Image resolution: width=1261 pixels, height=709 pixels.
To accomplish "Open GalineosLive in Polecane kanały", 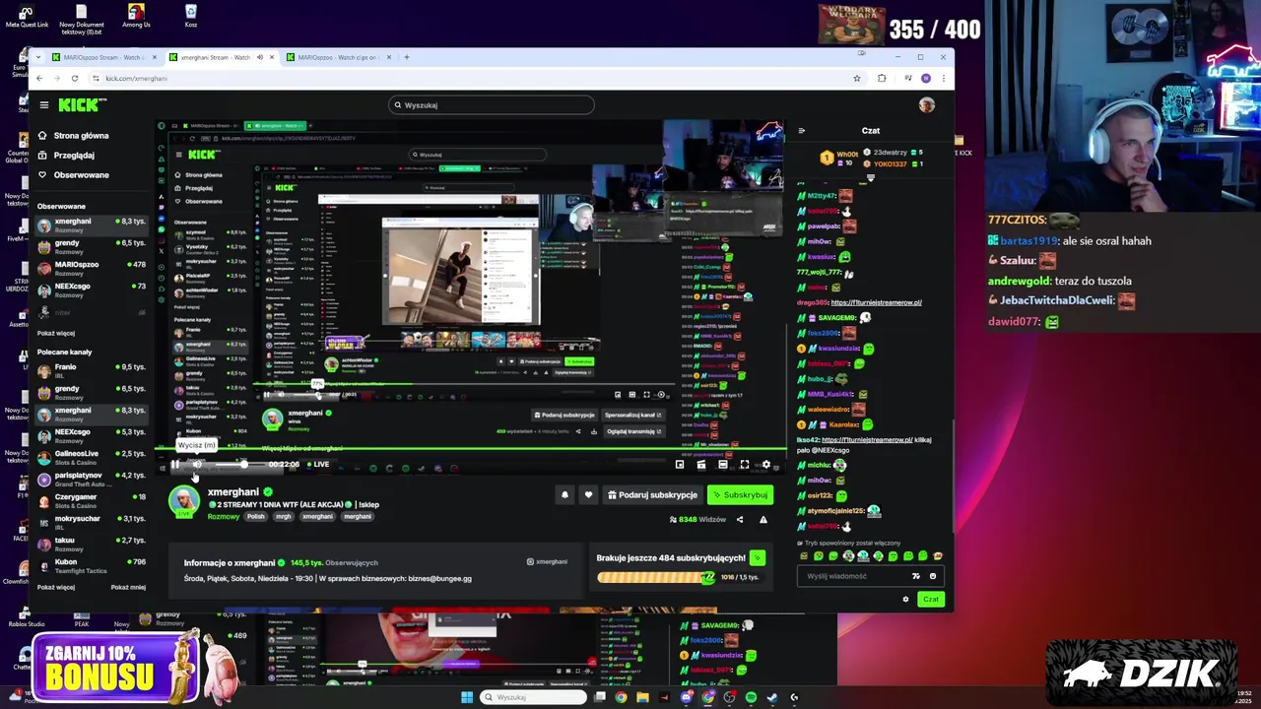I will [x=92, y=458].
